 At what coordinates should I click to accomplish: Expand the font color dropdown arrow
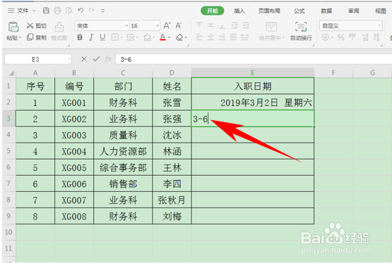click(170, 37)
